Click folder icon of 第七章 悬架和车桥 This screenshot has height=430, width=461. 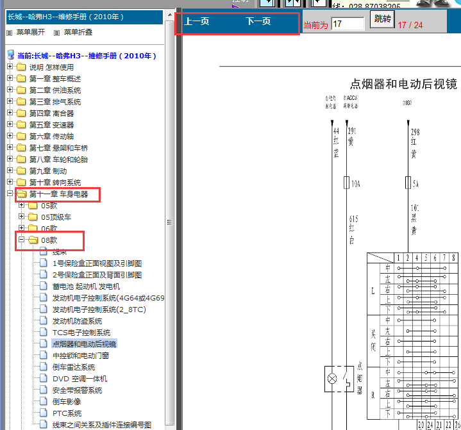point(21,148)
